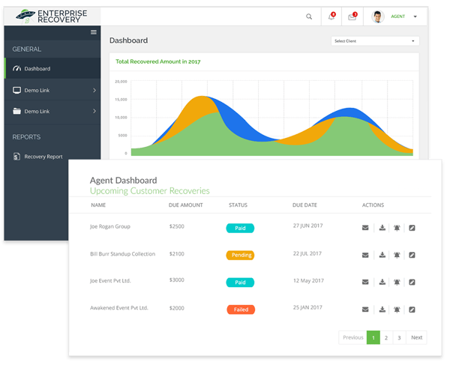Viewport: 450px width, 365px height.
Task: Click the Joe Rogan Group name
Action: click(110, 226)
